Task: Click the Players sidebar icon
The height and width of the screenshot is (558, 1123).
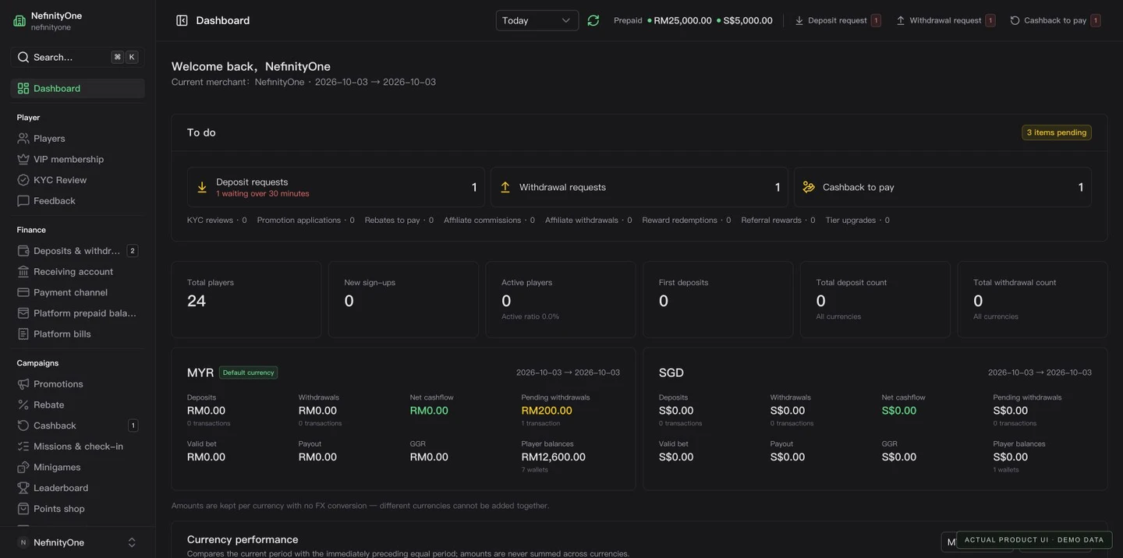Action: coord(23,138)
